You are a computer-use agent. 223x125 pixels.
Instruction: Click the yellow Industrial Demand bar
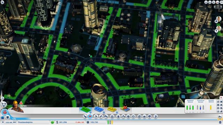[210, 108]
